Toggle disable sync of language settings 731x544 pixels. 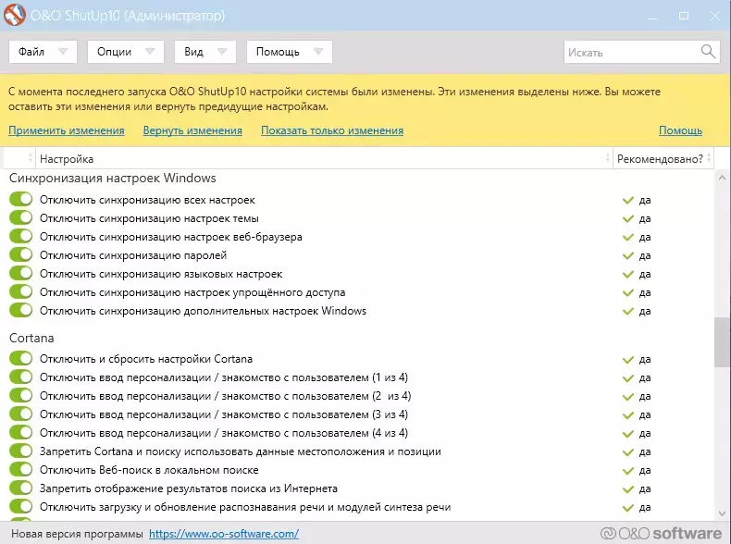21,273
